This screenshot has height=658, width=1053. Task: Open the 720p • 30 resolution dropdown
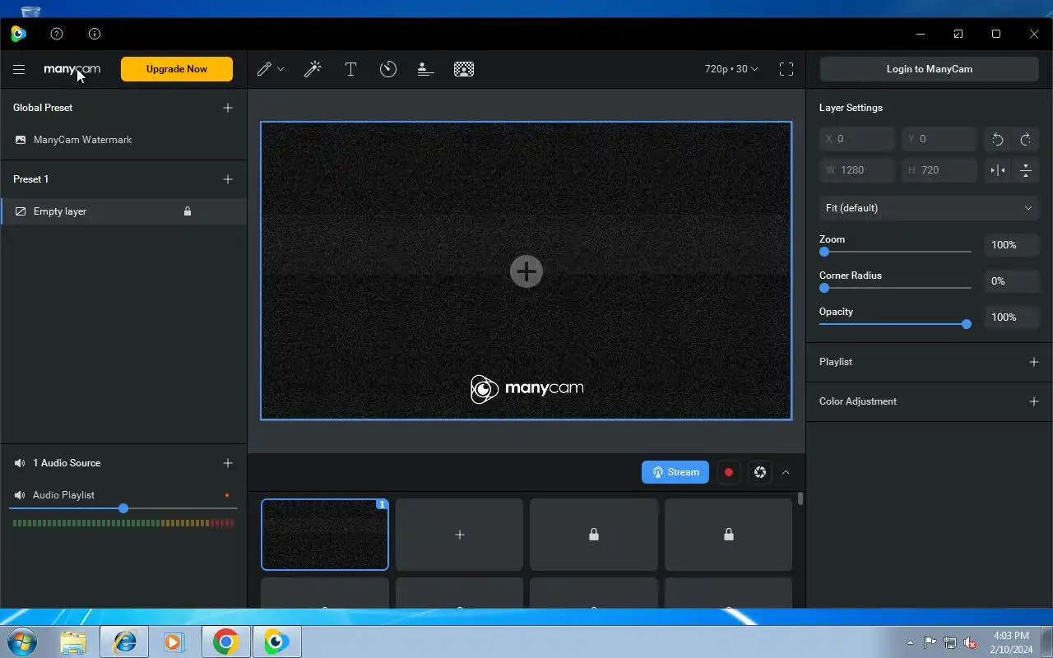(x=731, y=69)
